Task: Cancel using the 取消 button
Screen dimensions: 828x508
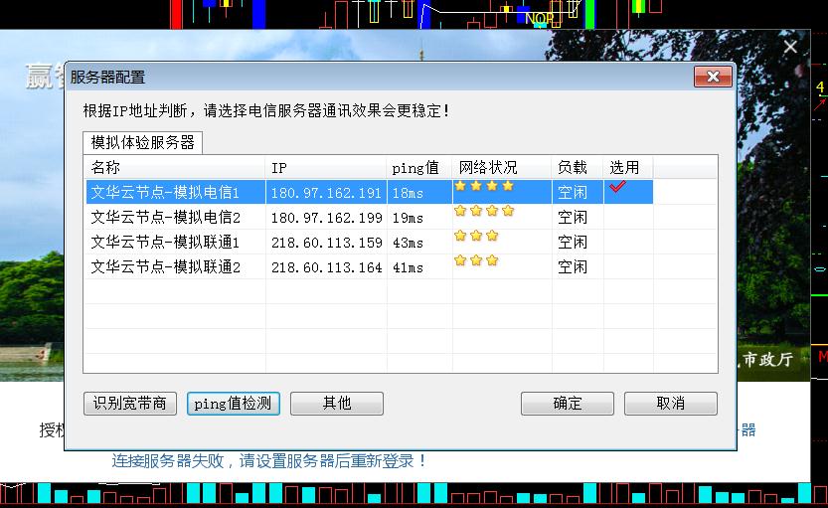Action: pos(671,403)
